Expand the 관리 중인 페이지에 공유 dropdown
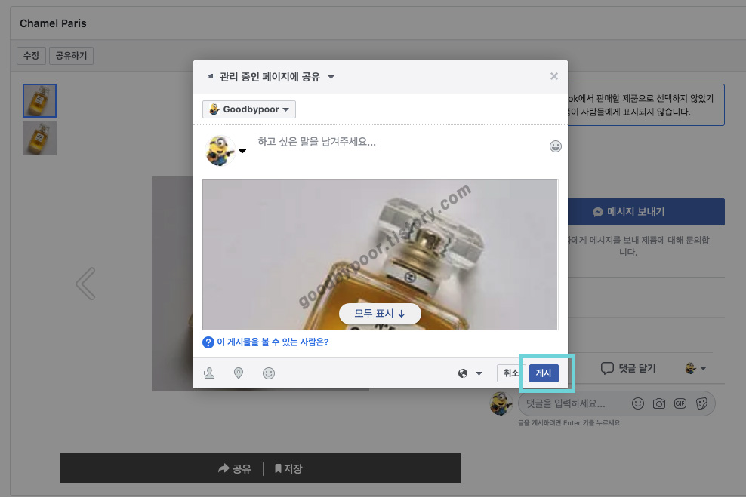This screenshot has width=746, height=497. [271, 77]
